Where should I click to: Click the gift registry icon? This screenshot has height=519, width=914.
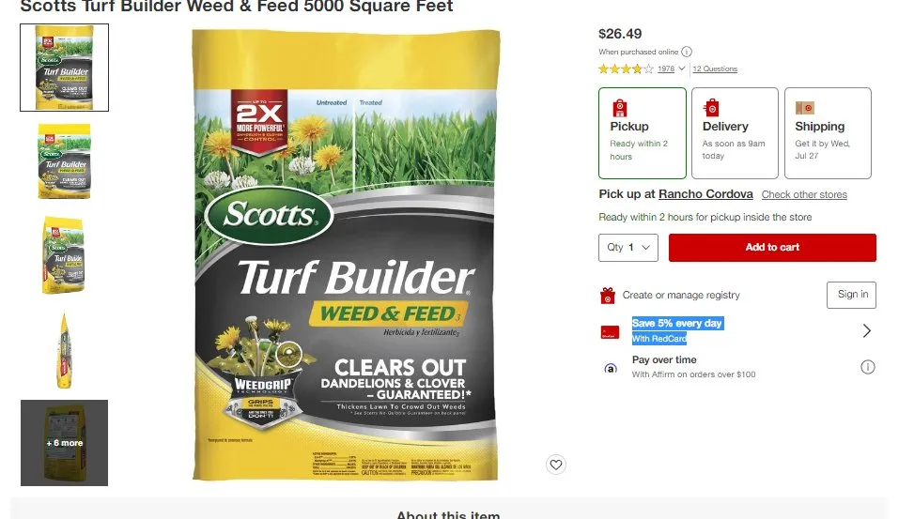pyautogui.click(x=608, y=296)
